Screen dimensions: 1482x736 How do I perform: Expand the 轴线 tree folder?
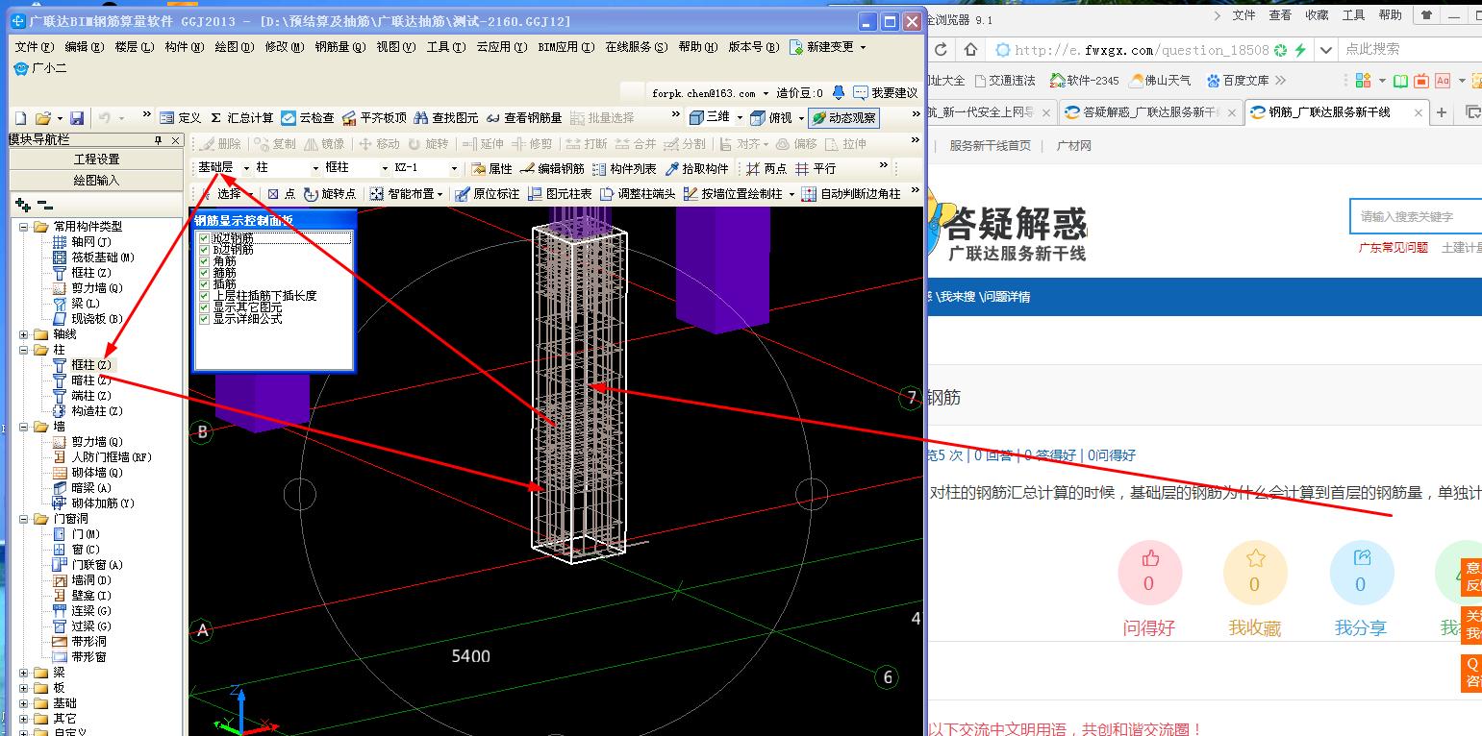[23, 334]
